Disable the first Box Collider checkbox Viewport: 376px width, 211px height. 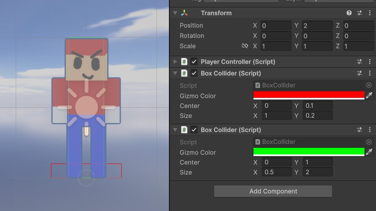194,73
